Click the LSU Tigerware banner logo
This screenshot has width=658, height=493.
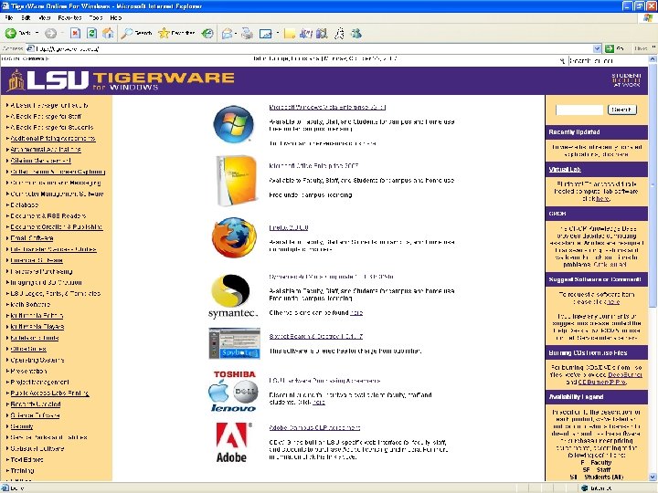pyautogui.click(x=121, y=80)
